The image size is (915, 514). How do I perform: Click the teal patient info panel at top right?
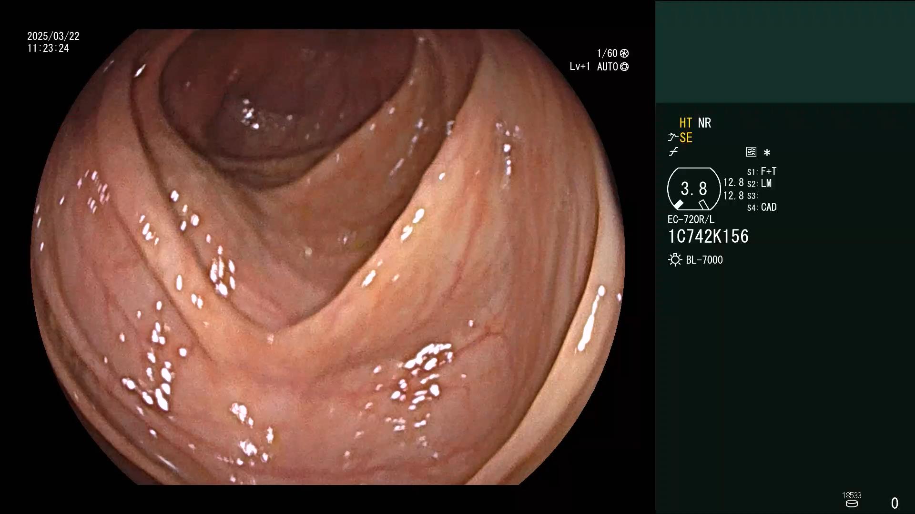[785, 51]
